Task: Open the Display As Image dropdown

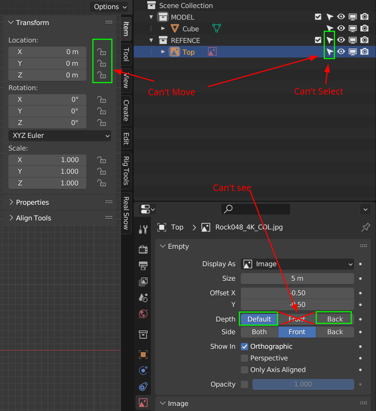Action: click(297, 264)
